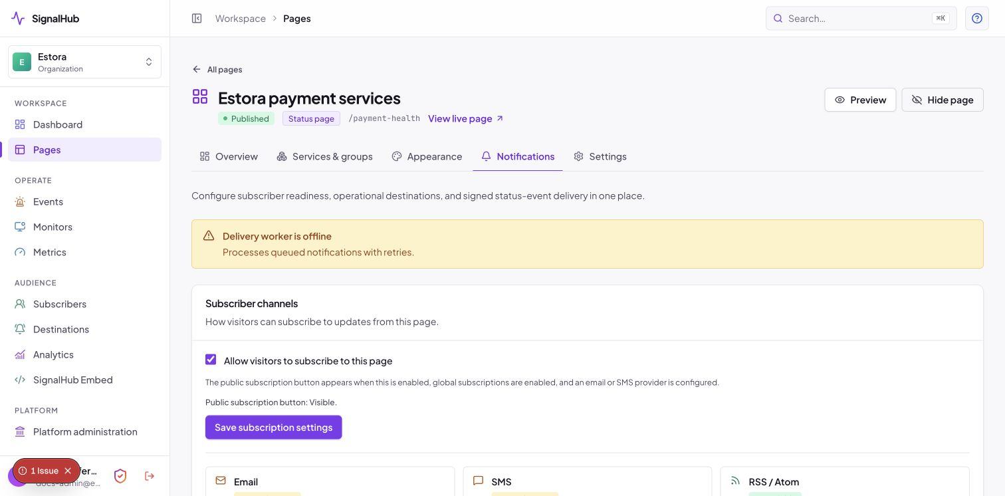Switch to the Overview tab
The image size is (1005, 496).
229,156
